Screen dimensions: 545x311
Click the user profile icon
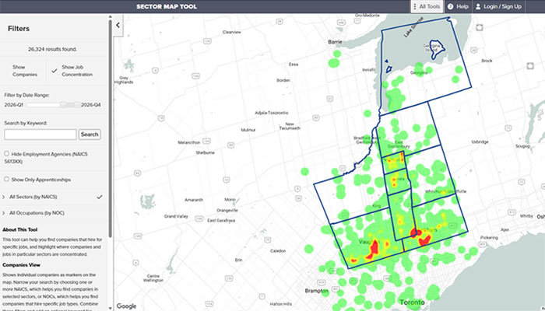coord(478,6)
